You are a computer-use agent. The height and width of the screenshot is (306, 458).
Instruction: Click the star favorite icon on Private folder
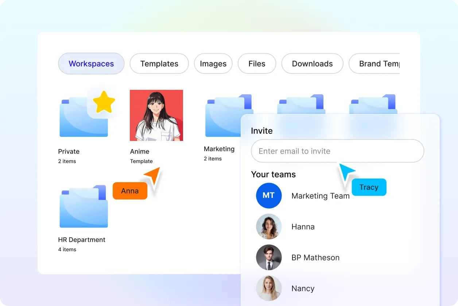click(x=104, y=102)
